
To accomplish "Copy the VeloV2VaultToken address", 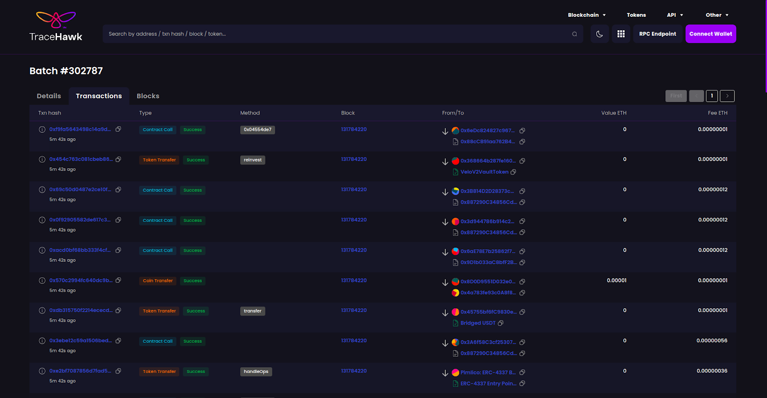I will (x=513, y=172).
